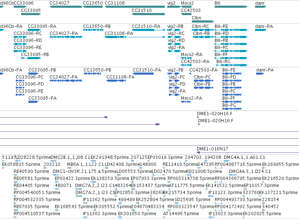299x219 pixels.
Task: Select protein CG13650-PB label
Action: [97, 70]
